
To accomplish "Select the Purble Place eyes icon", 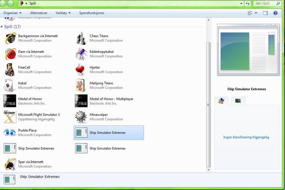I will point(10,132).
